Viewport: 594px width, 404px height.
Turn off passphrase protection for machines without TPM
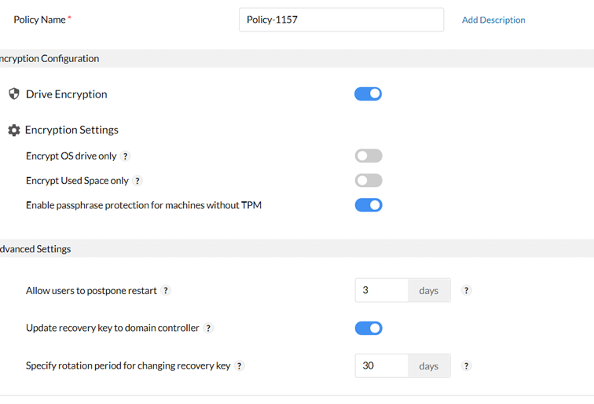pyautogui.click(x=368, y=205)
